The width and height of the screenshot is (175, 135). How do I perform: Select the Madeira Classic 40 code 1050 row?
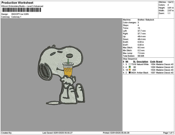pos(148,67)
